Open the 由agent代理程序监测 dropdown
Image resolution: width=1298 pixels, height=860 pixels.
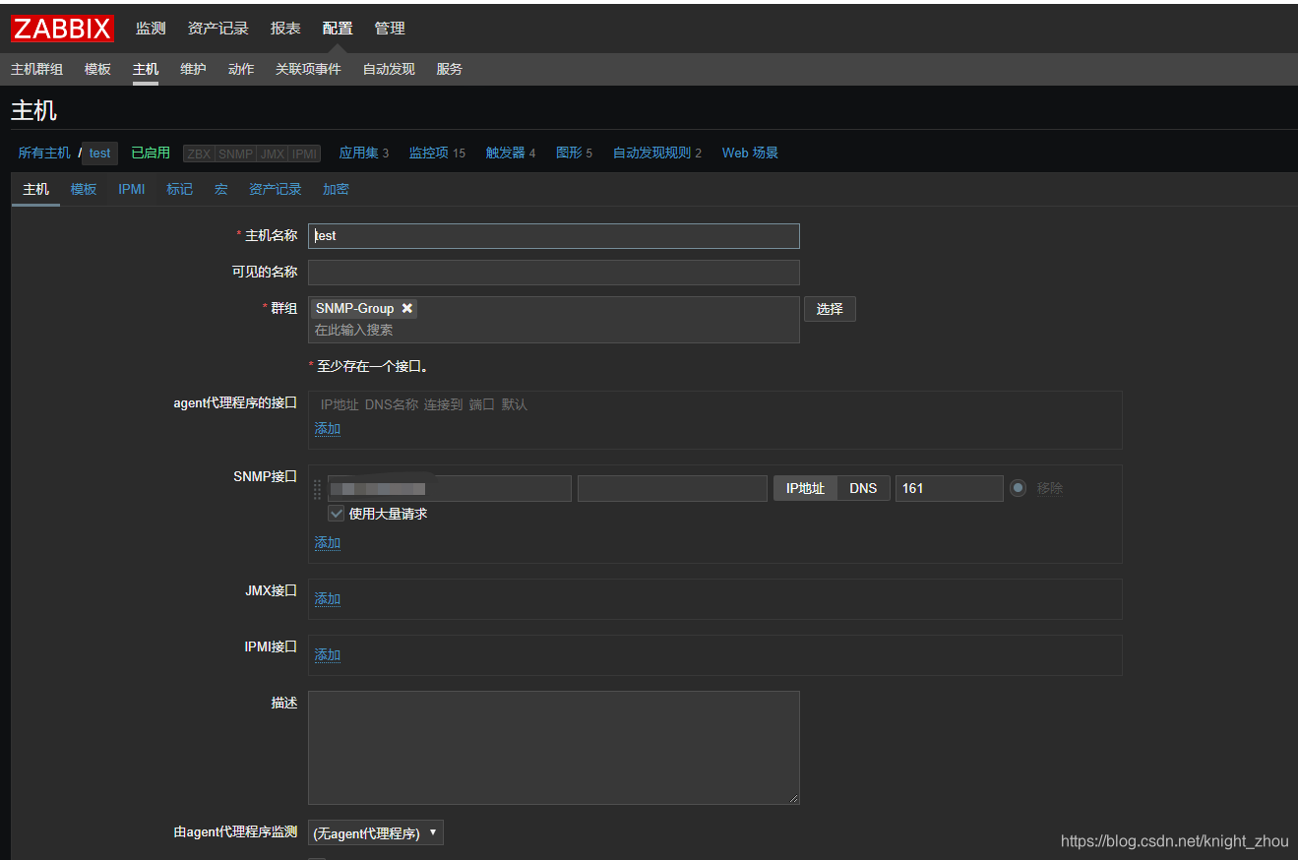click(x=376, y=832)
